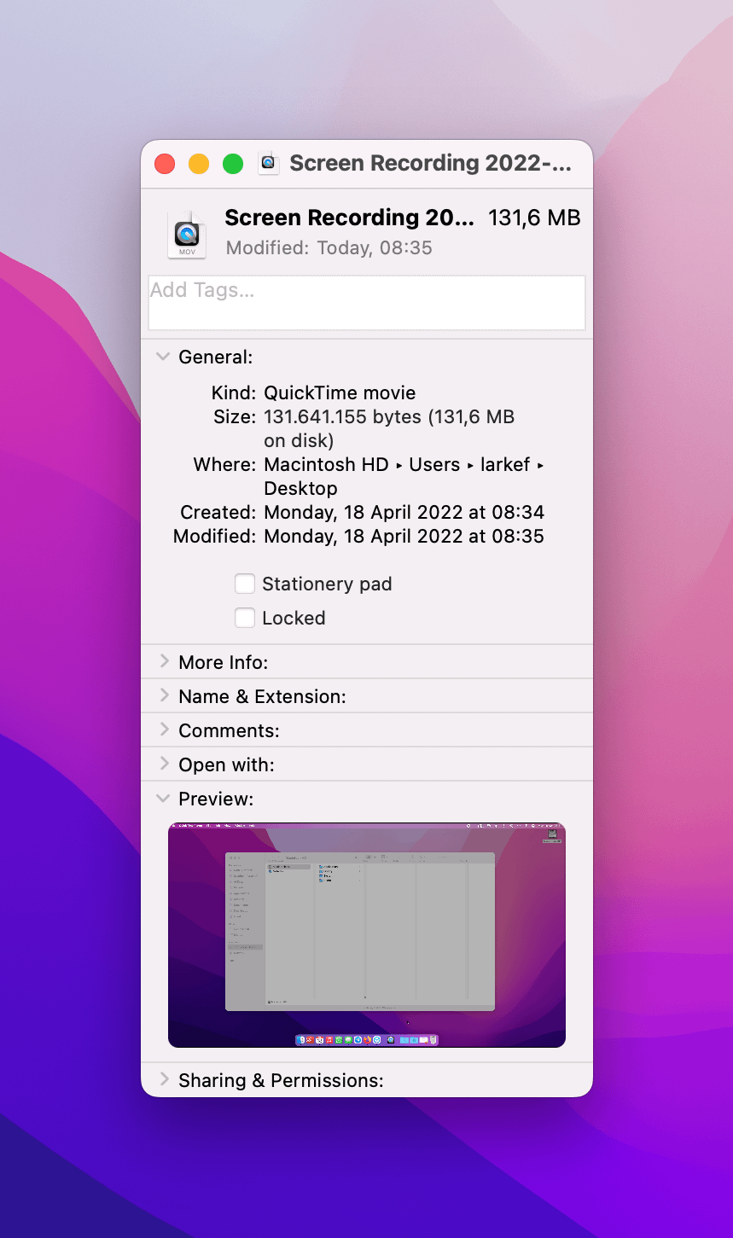Tick the Locked checkbox

(x=245, y=618)
